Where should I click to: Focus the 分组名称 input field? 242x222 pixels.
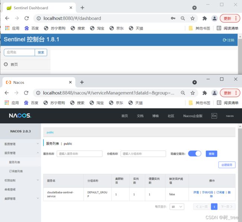[143, 154]
